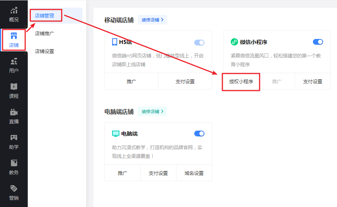
Task: Open the 营销 marketing tag icon
Action: 14,188
